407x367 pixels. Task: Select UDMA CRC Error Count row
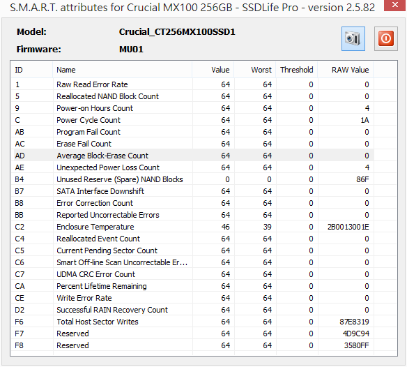[192, 274]
